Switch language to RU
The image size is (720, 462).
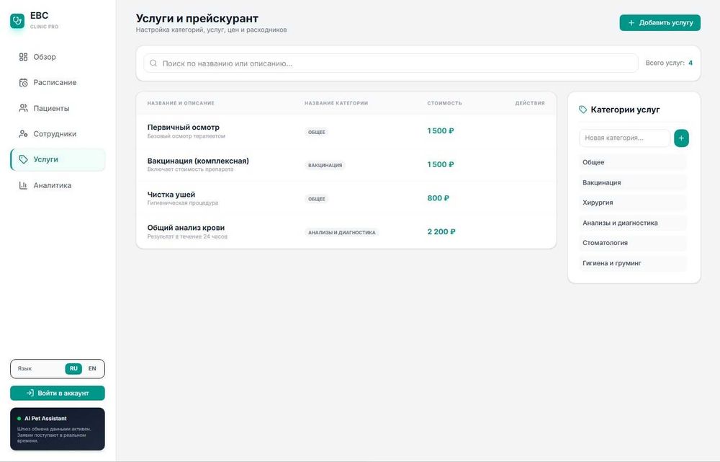pyautogui.click(x=73, y=369)
